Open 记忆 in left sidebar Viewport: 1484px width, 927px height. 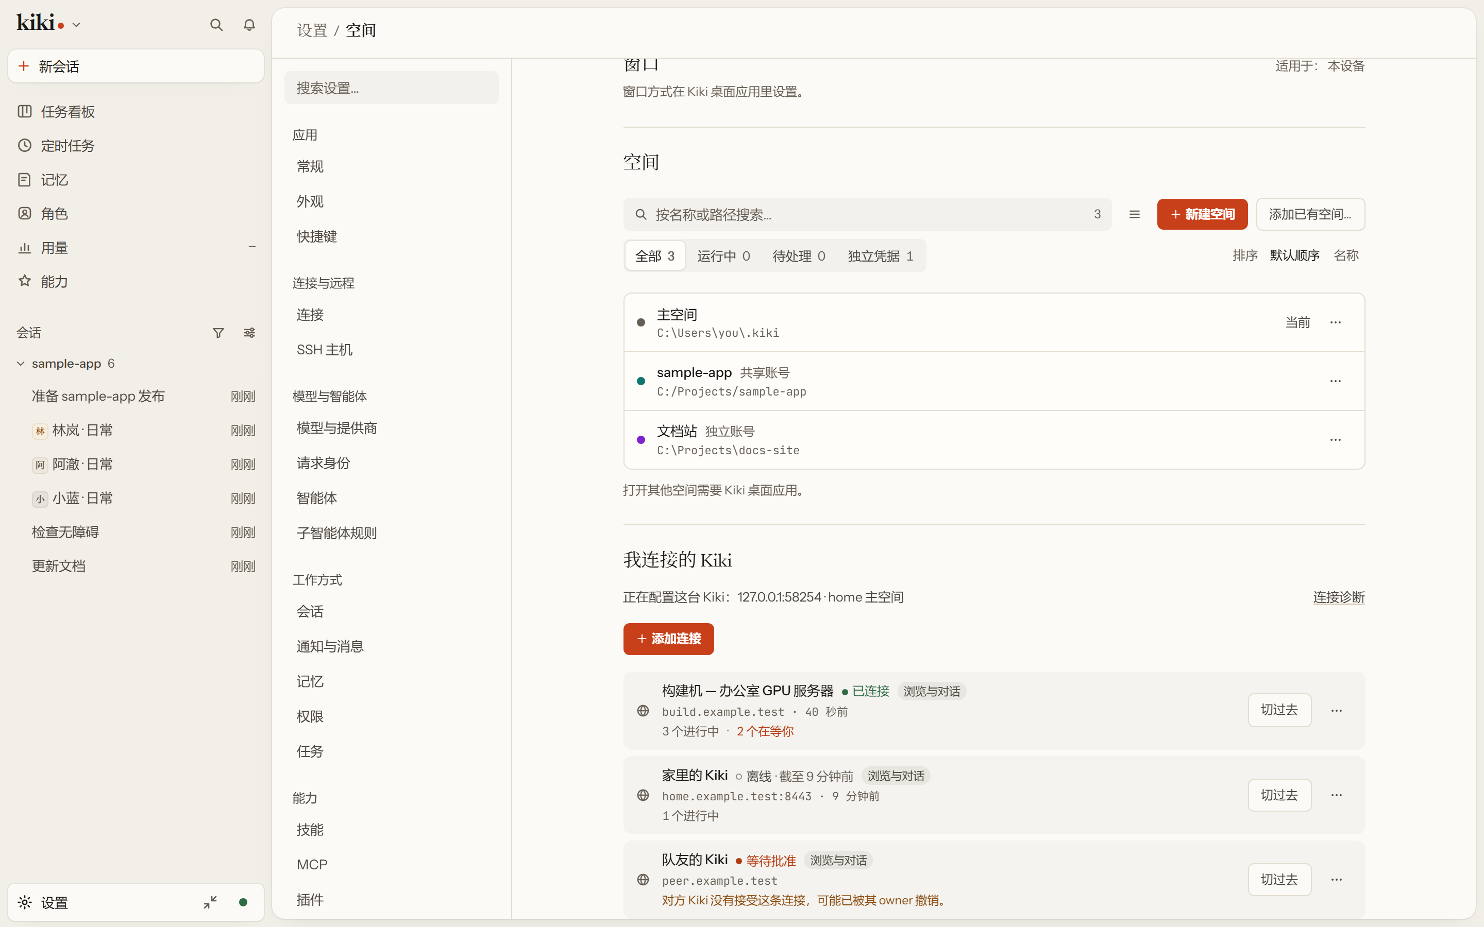click(x=136, y=180)
